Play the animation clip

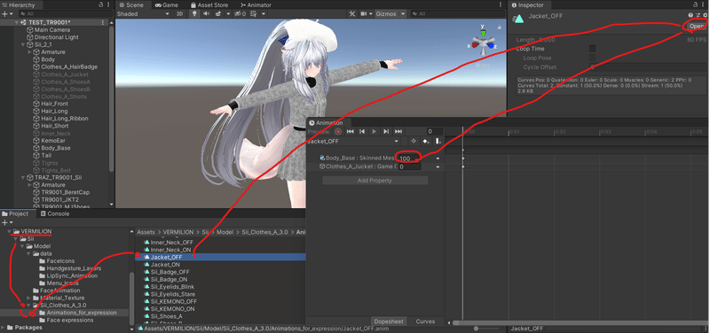374,131
